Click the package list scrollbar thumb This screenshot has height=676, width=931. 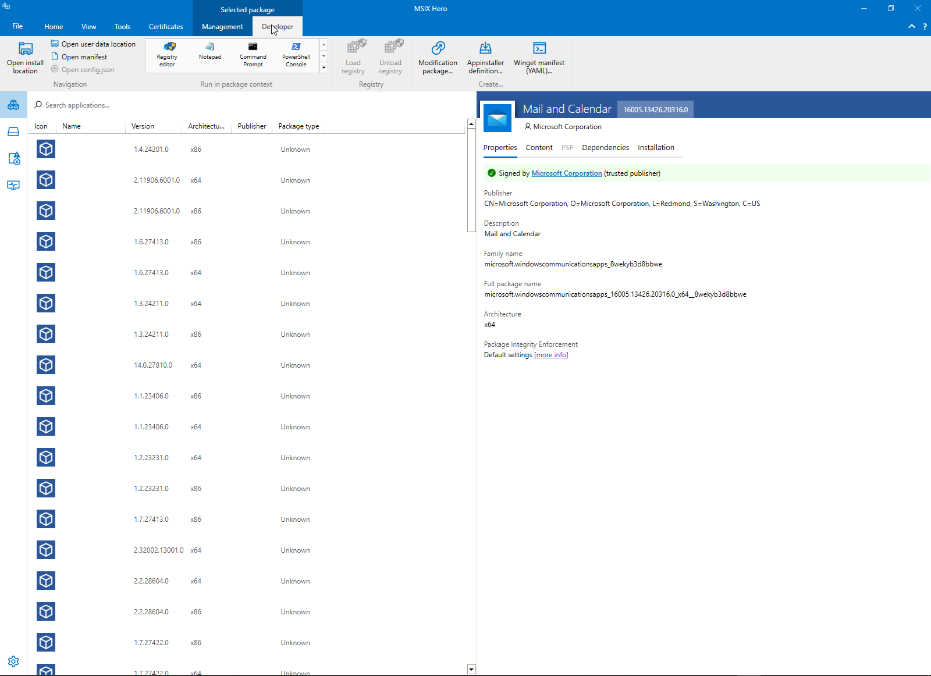tap(471, 180)
